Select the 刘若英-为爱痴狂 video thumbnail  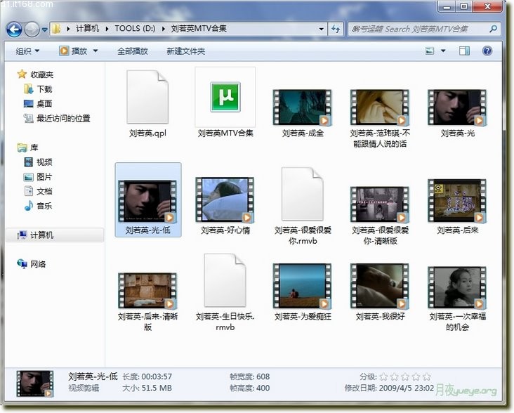pos(303,286)
